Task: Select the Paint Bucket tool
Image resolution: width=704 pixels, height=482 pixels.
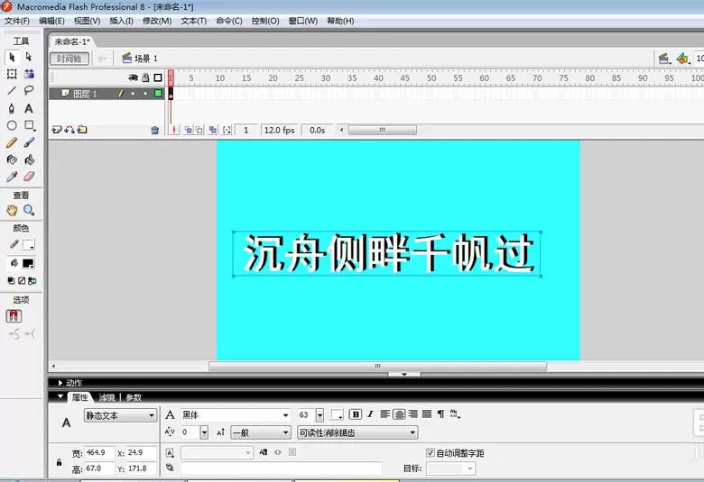Action: pyautogui.click(x=29, y=159)
